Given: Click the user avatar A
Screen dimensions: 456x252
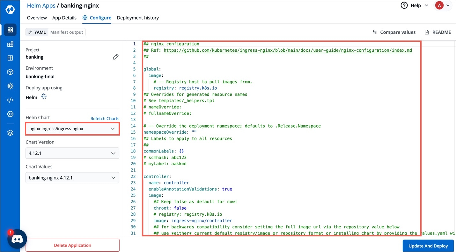Looking at the screenshot, I should (x=439, y=5).
